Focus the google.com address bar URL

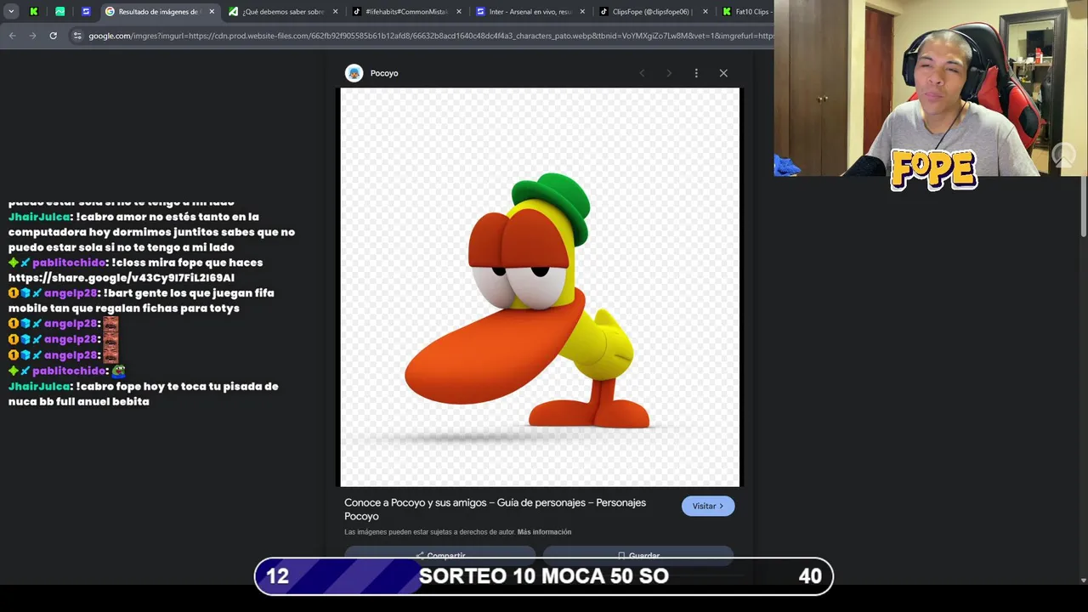point(430,36)
